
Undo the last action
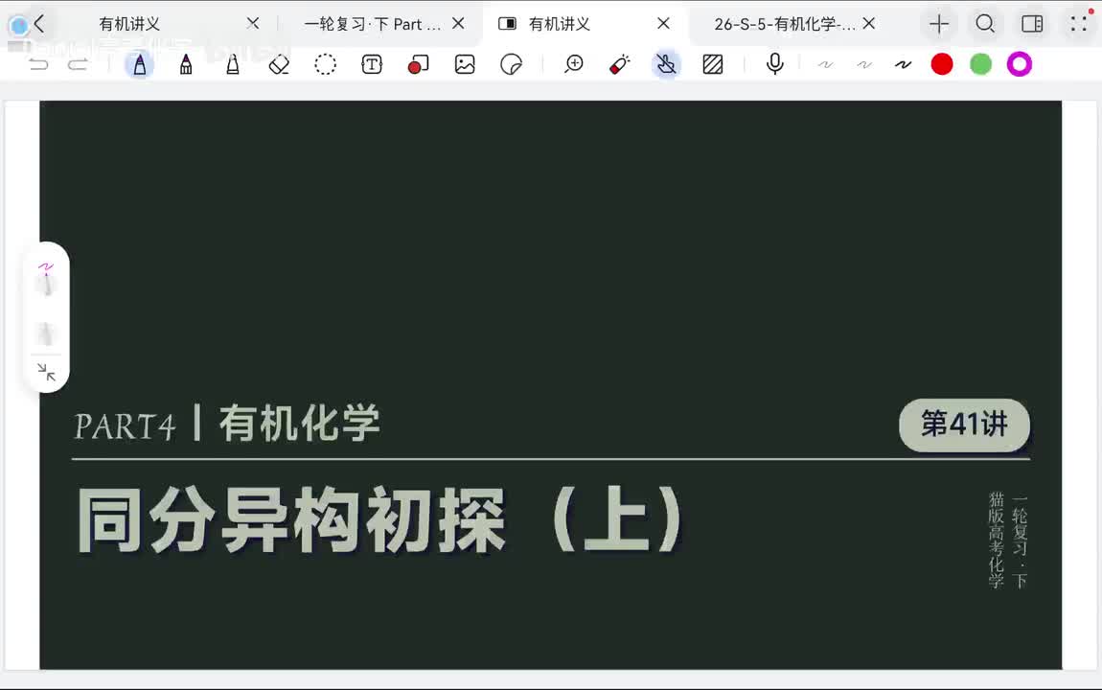pyautogui.click(x=38, y=64)
